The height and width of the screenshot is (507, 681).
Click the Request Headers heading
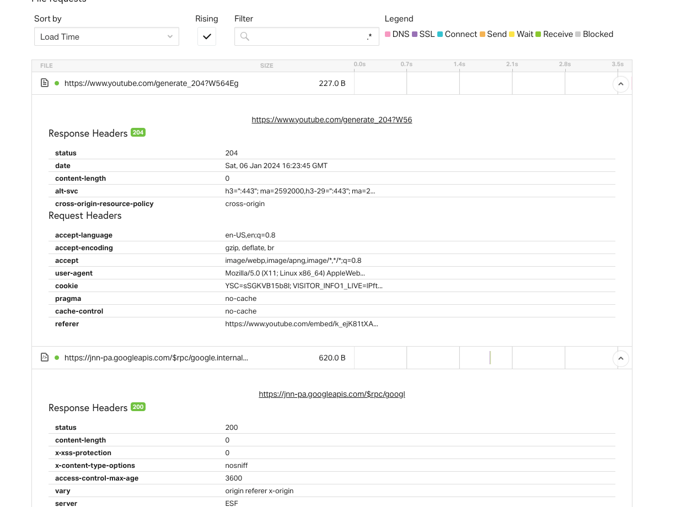coord(85,215)
